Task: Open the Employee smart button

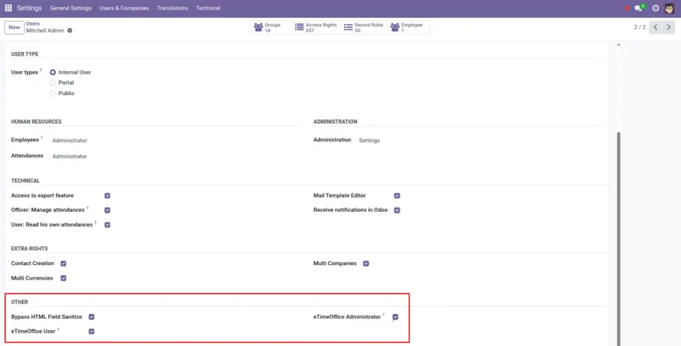Action: point(408,28)
